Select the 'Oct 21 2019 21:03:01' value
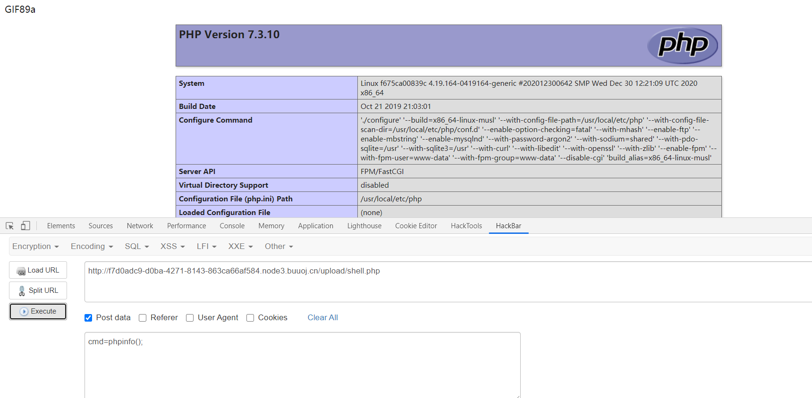Viewport: 812px width, 398px height. coord(396,107)
